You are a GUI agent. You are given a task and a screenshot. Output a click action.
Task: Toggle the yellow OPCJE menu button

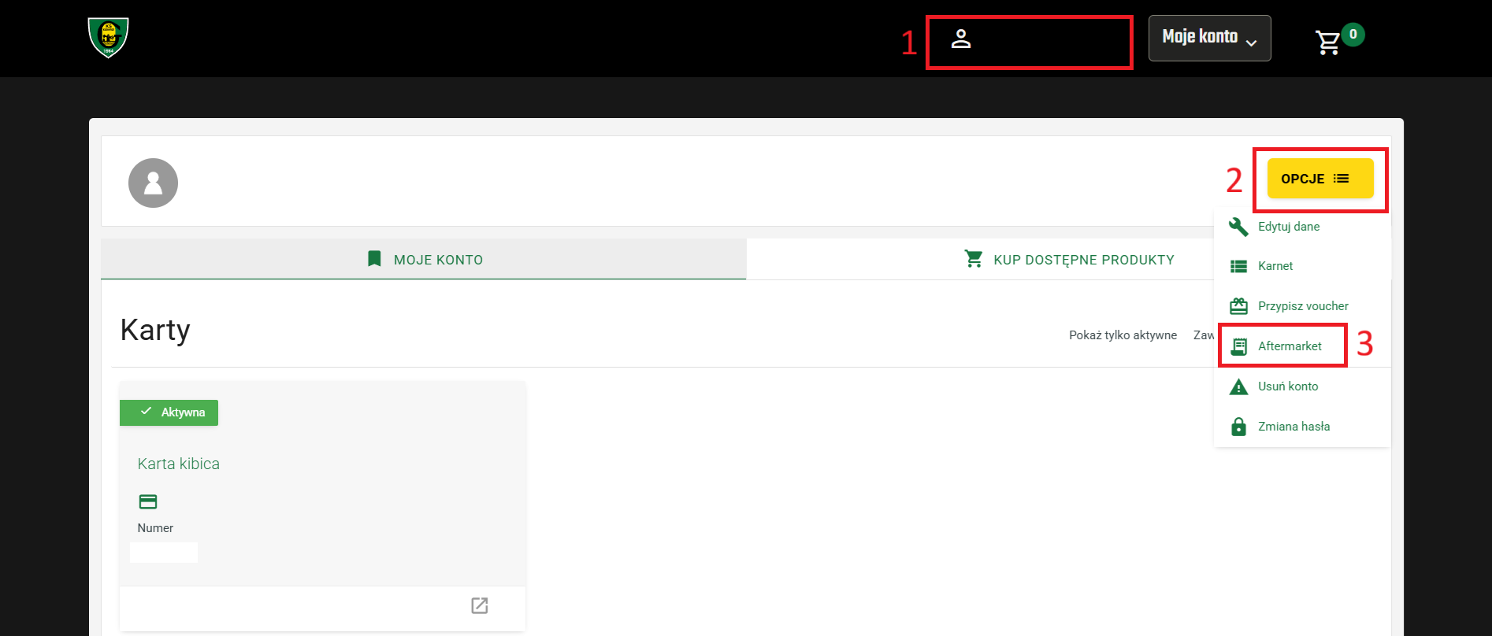(x=1319, y=179)
